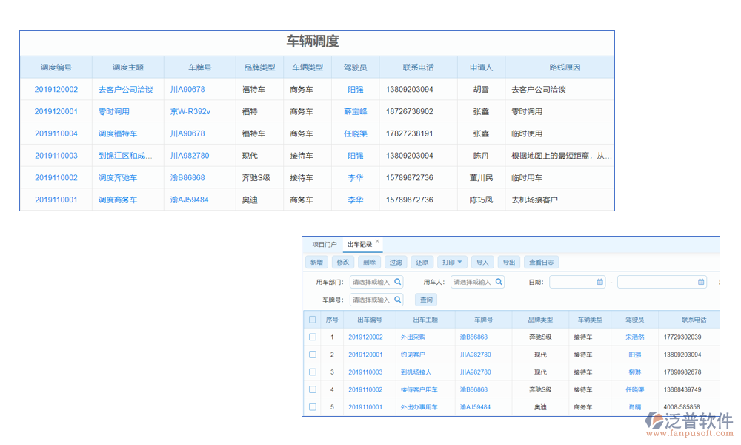
Task: Open the calendar icon for the end date
Action: [700, 282]
